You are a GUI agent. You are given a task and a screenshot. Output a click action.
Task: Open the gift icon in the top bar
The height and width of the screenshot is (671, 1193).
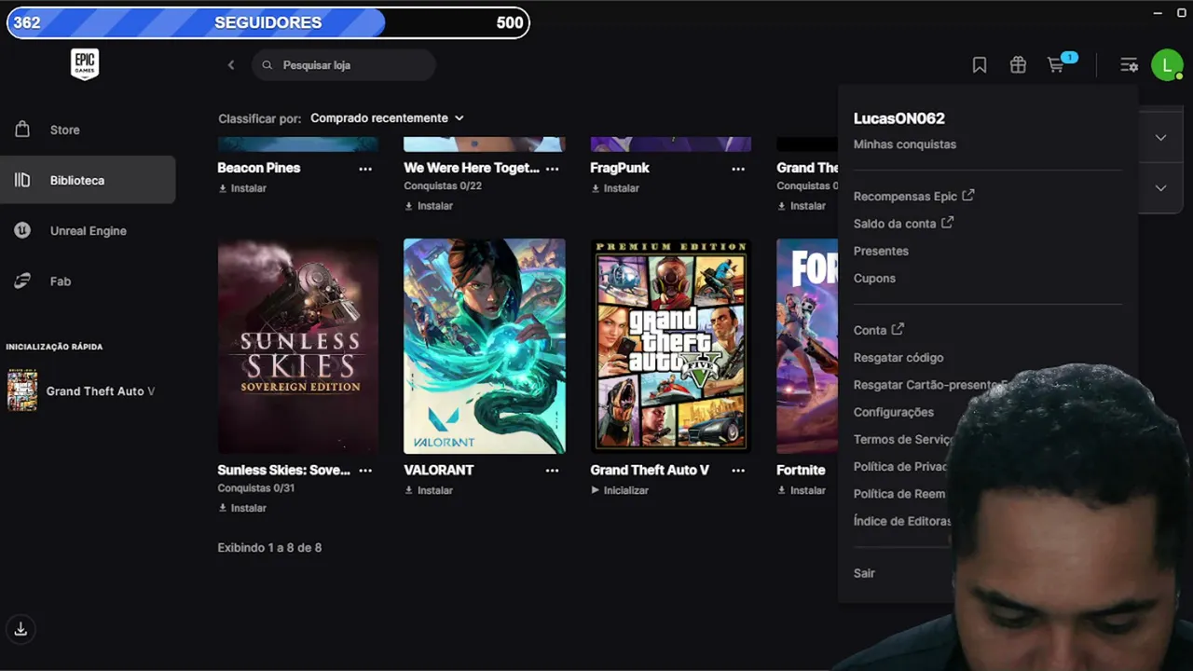tap(1018, 65)
